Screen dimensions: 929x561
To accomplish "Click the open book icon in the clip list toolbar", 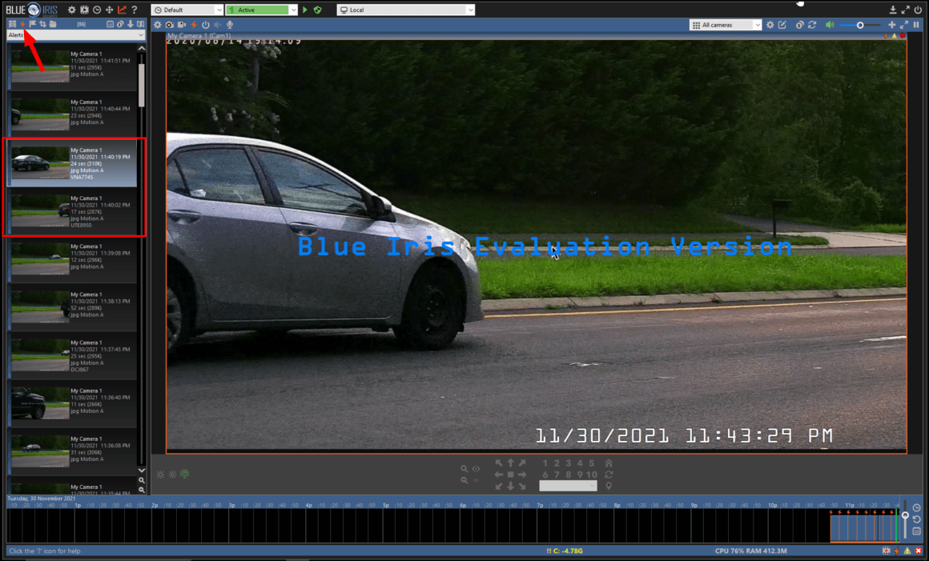I will (140, 24).
